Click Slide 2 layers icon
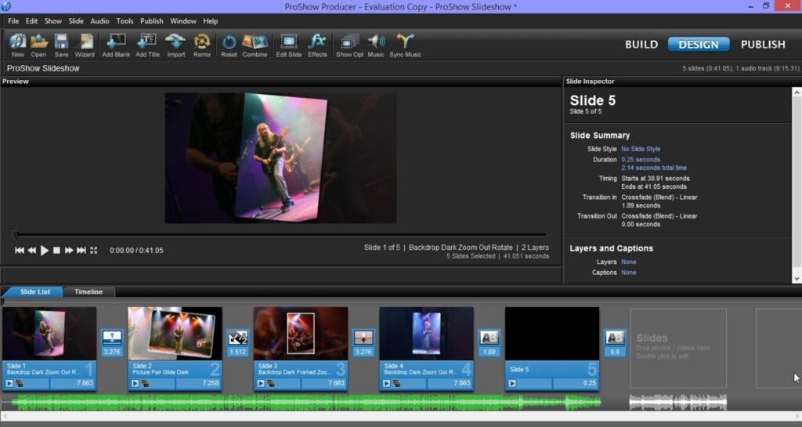802x427 pixels. coord(145,383)
